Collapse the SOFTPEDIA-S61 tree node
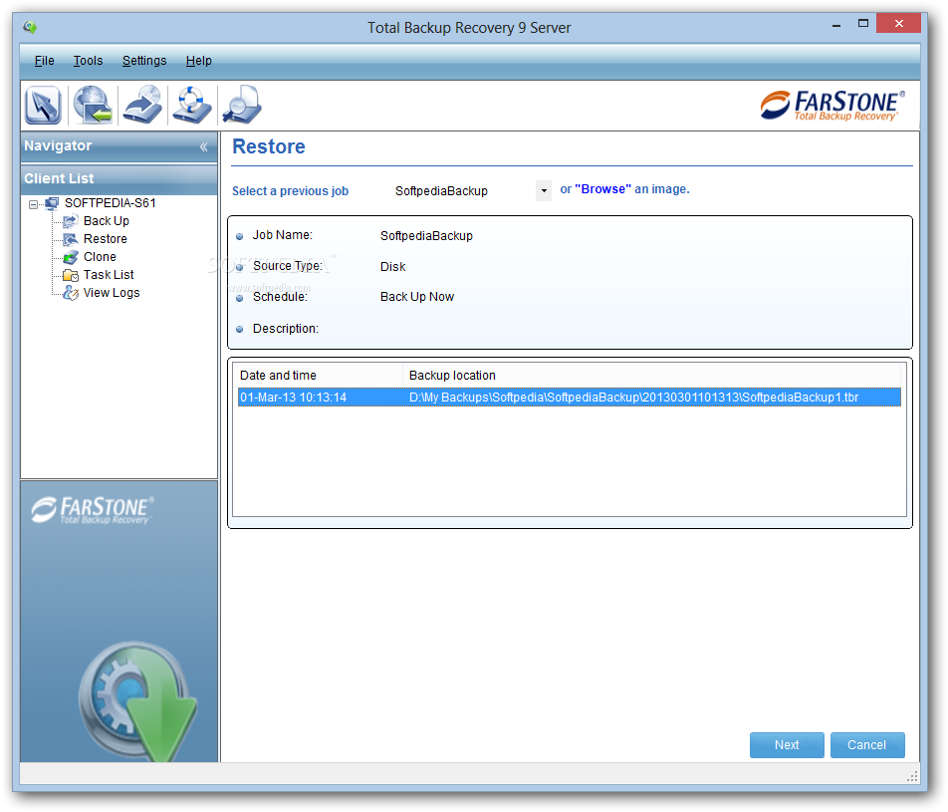Screen dimensions: 948x812 click(33, 204)
